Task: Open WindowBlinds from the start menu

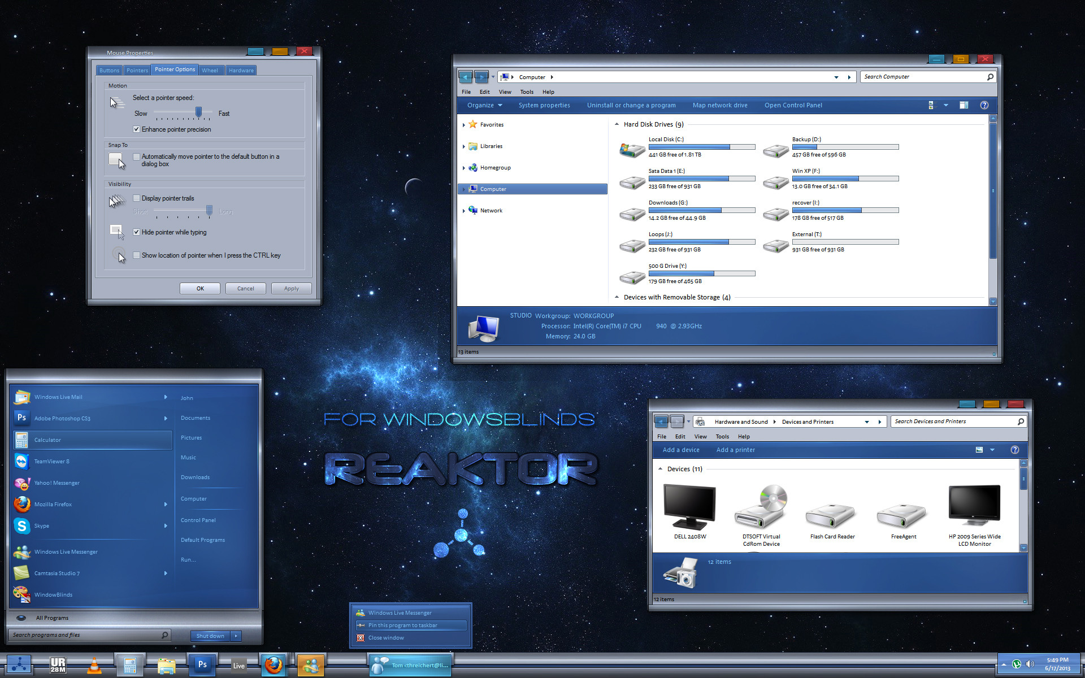Action: click(92, 595)
